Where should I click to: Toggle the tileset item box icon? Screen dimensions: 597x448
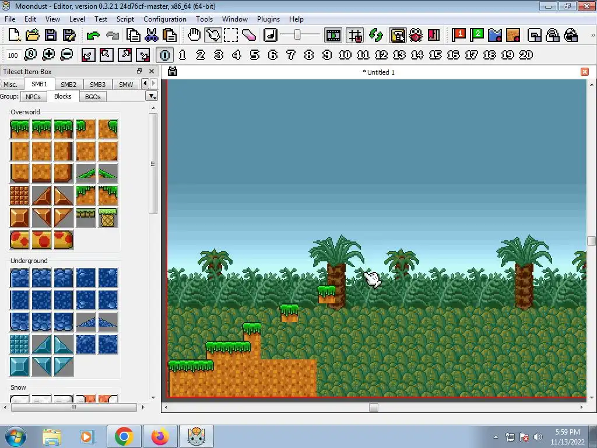(x=398, y=35)
